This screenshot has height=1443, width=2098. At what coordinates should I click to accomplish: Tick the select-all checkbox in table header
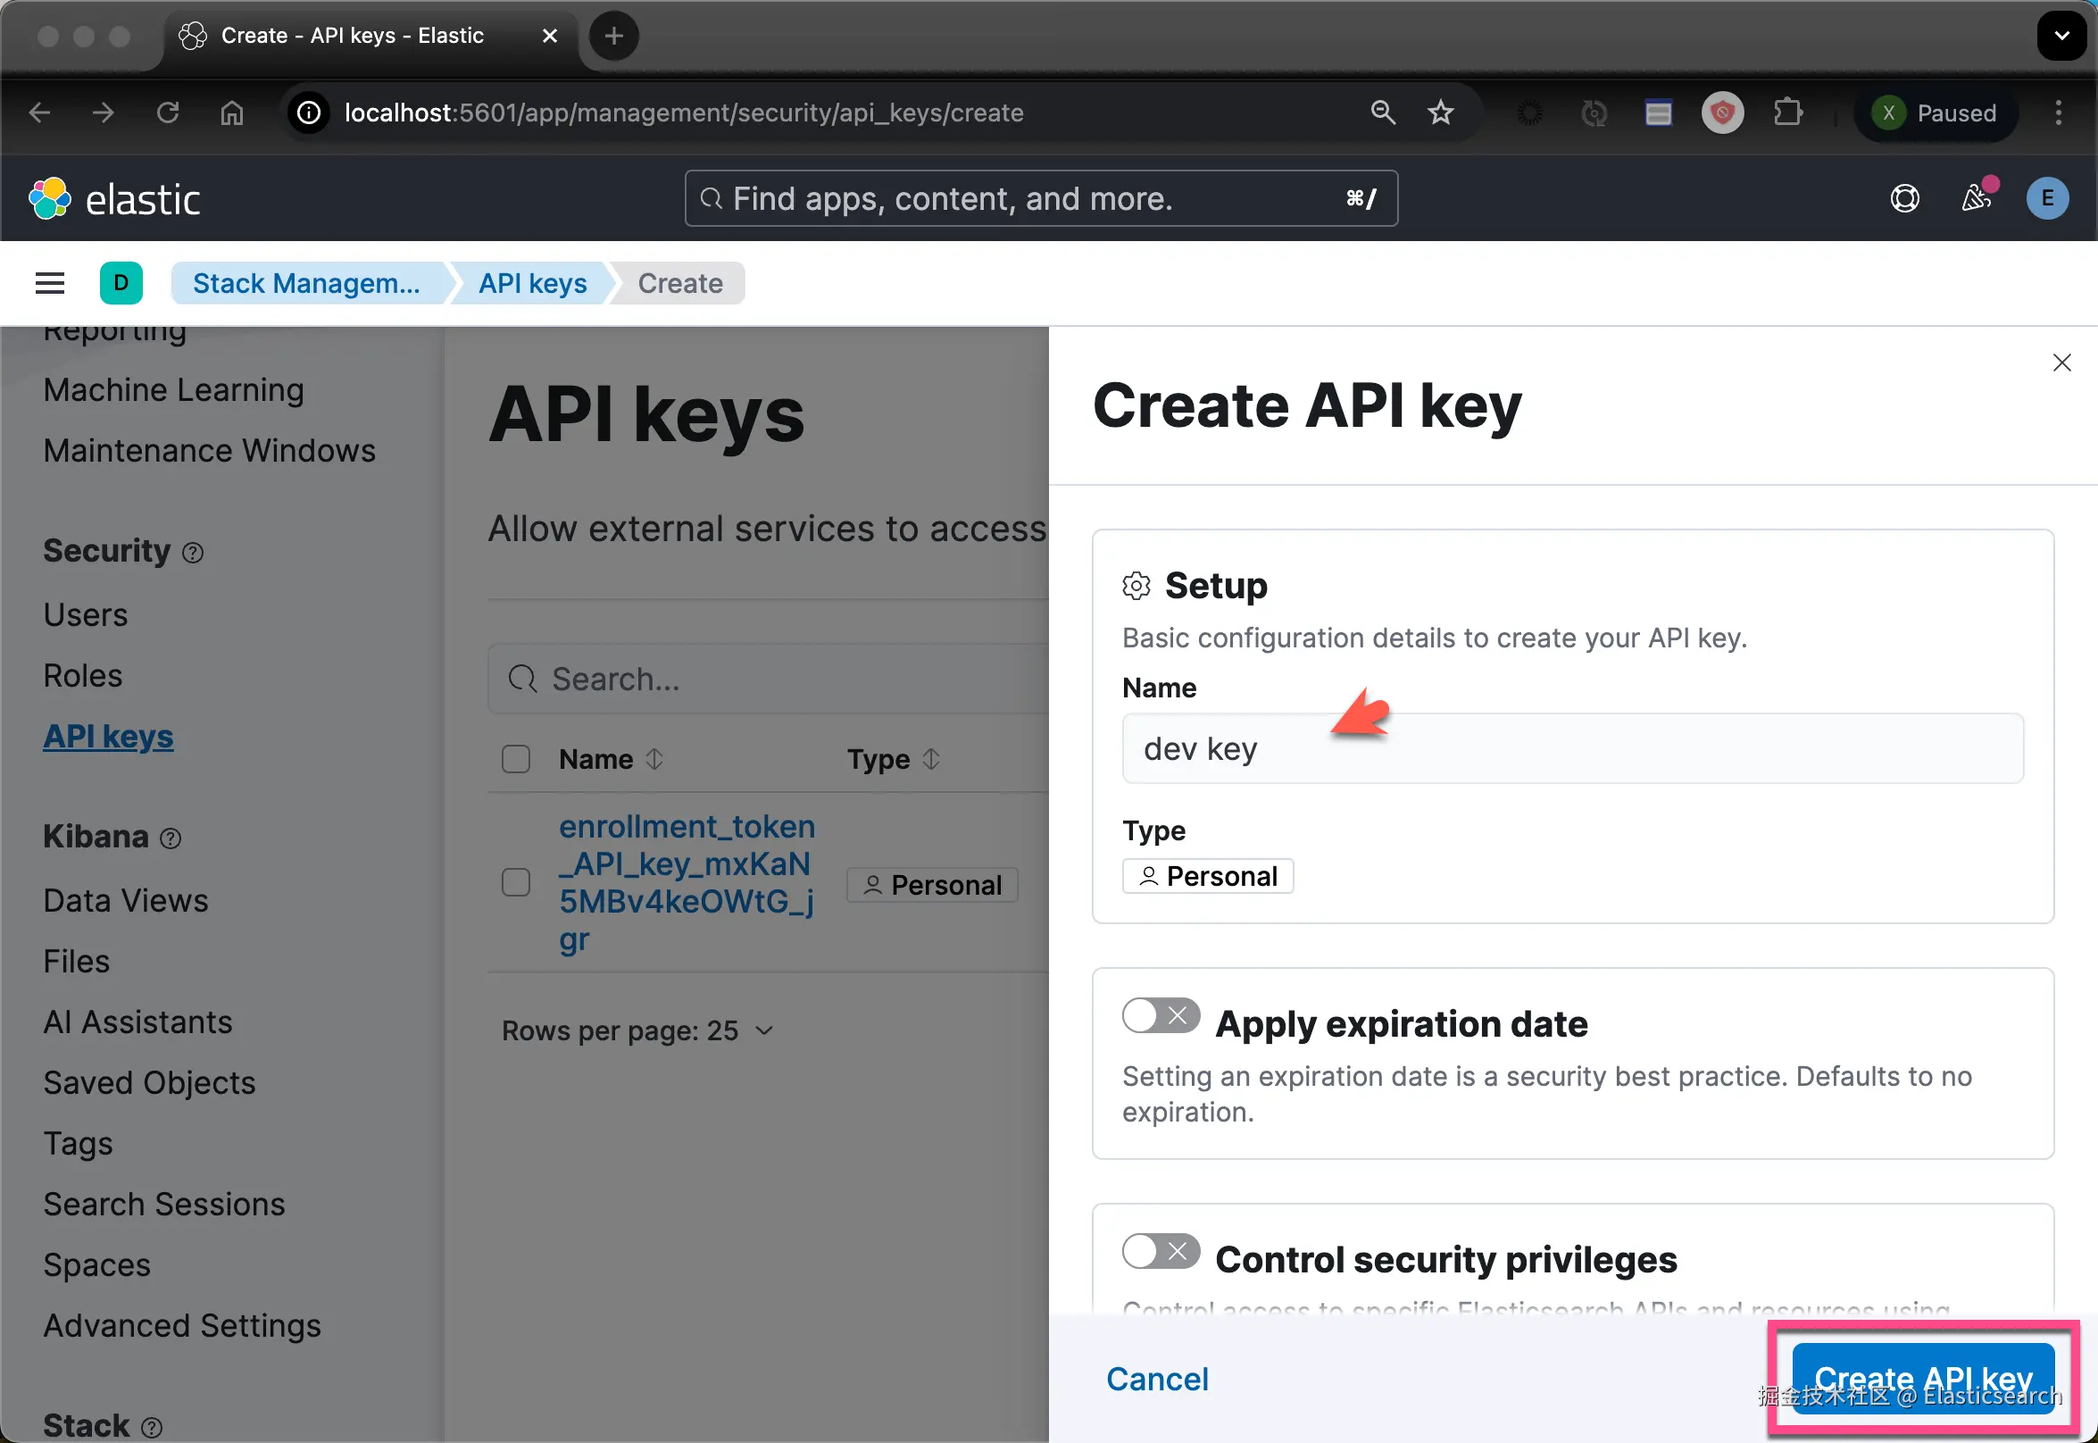pyautogui.click(x=516, y=759)
